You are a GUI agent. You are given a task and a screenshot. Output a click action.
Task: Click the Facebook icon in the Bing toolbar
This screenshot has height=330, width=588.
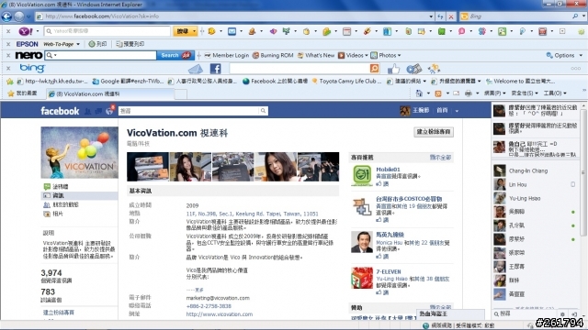coord(215,69)
